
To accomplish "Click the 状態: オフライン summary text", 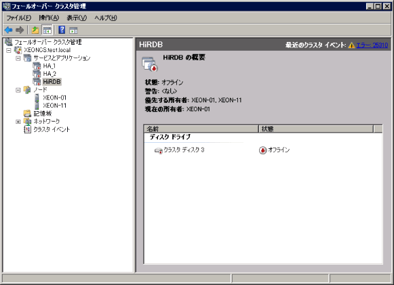I will click(x=164, y=83).
